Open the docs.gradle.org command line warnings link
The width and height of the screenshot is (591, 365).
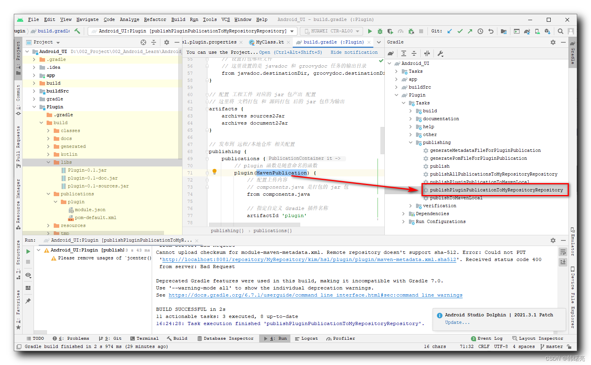pyautogui.click(x=315, y=295)
